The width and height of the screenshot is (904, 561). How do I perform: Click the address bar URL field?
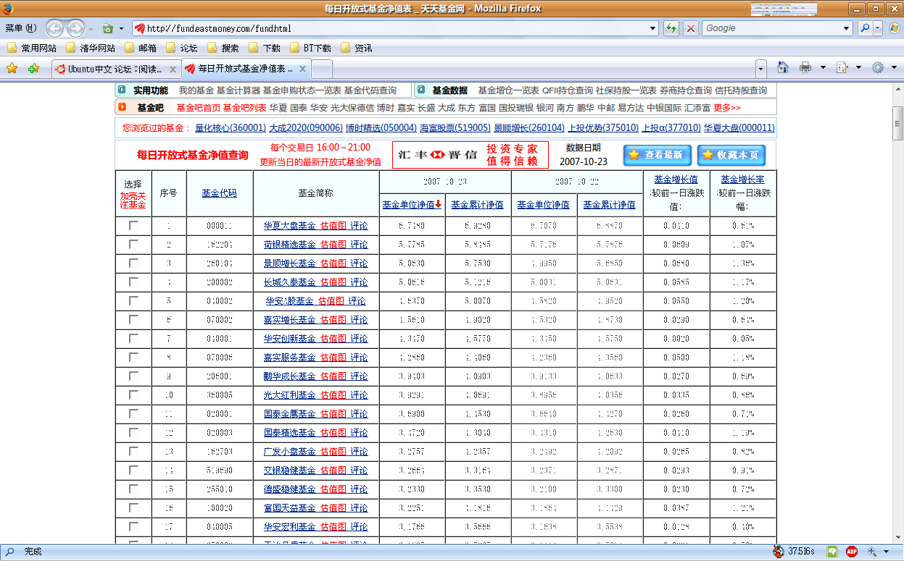tap(395, 28)
